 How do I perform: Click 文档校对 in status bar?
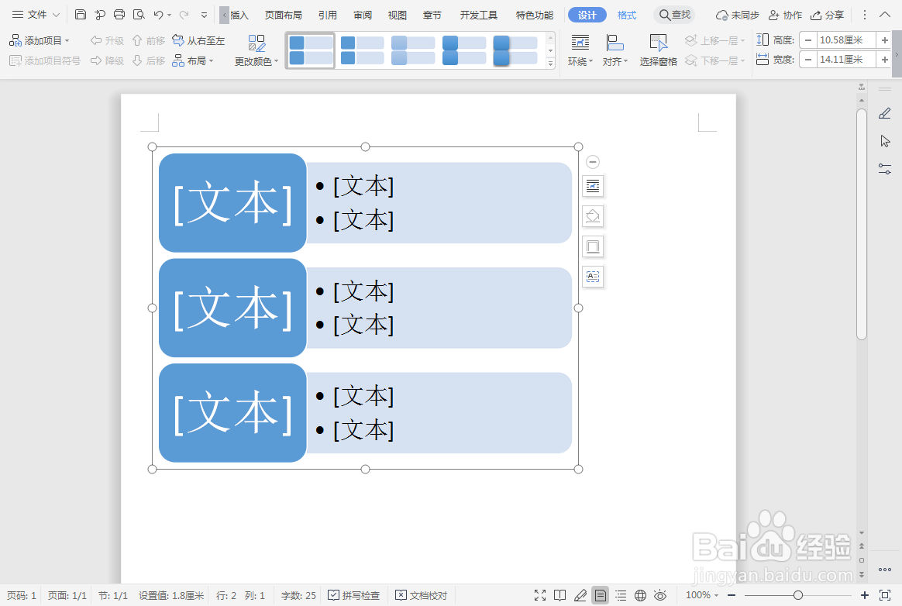coord(421,595)
